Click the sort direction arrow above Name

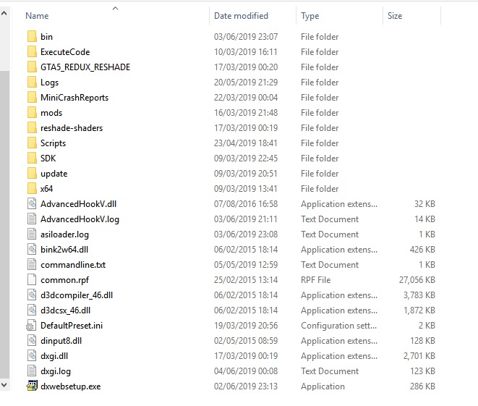click(x=115, y=8)
